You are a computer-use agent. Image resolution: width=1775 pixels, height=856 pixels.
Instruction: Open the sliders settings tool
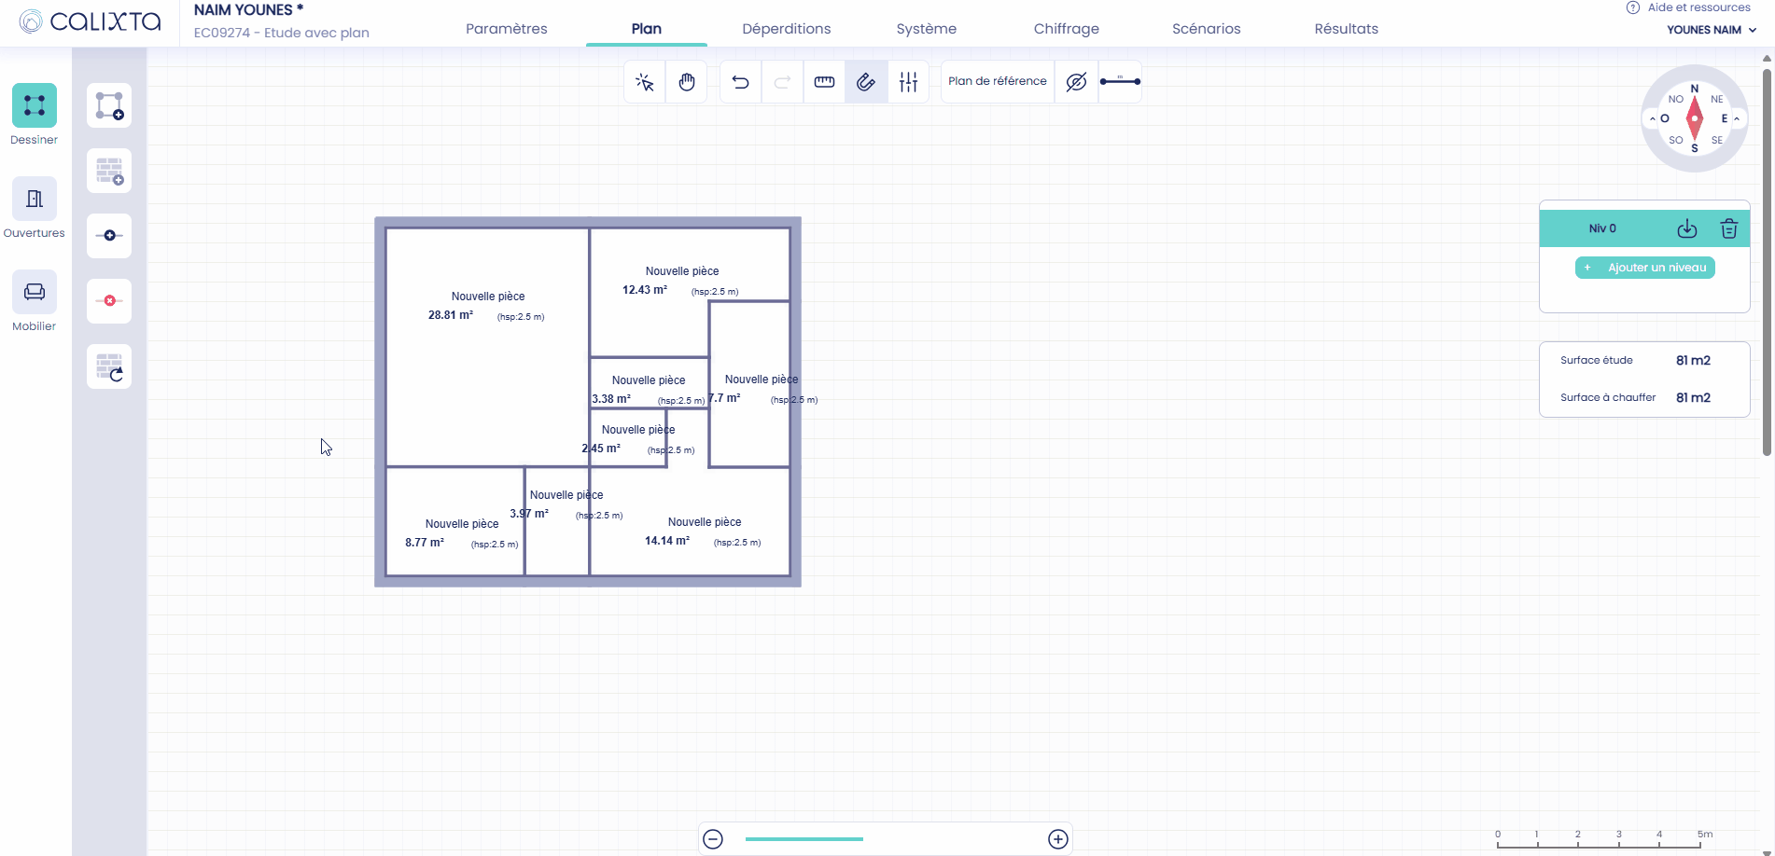908,82
